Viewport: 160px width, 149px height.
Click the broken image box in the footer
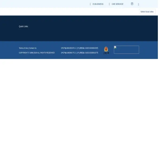[126, 50]
